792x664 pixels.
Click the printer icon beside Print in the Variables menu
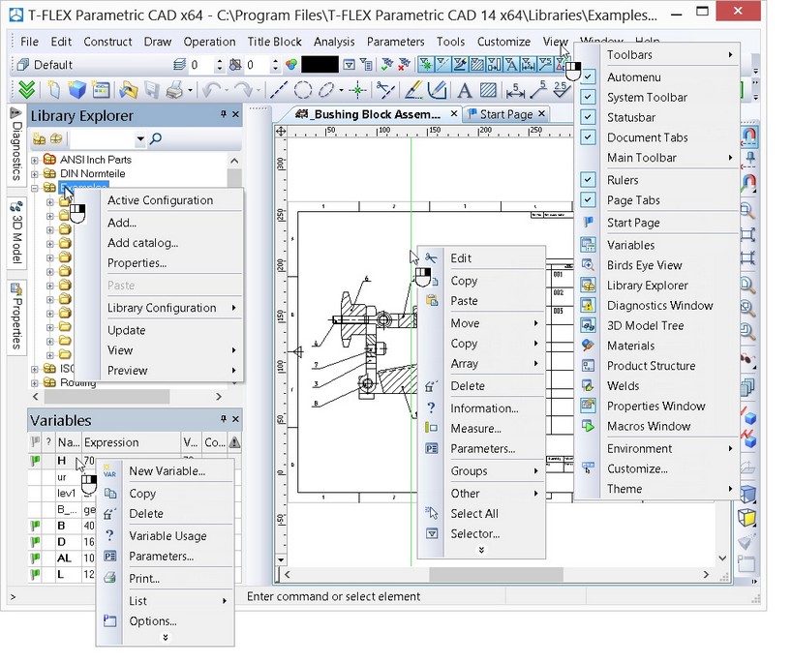[109, 578]
